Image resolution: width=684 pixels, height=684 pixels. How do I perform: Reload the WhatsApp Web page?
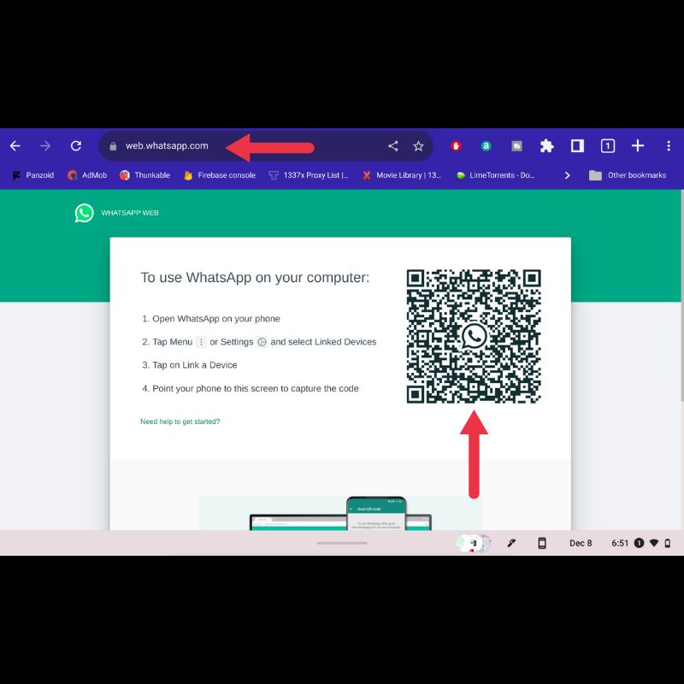76,145
